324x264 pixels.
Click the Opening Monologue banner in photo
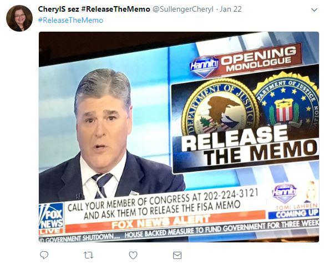tap(245, 59)
